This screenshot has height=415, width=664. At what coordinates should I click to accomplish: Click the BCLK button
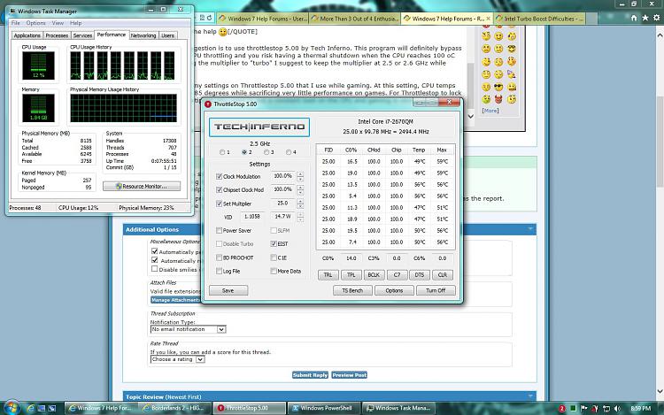(374, 275)
